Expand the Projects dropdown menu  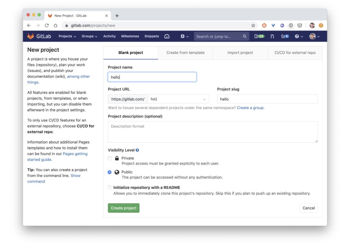[67, 36]
